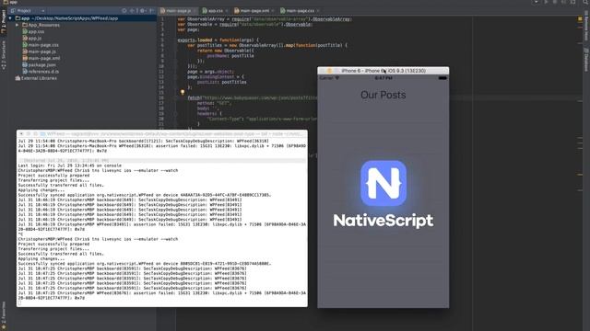Zoom the terminal window

click(x=35, y=133)
